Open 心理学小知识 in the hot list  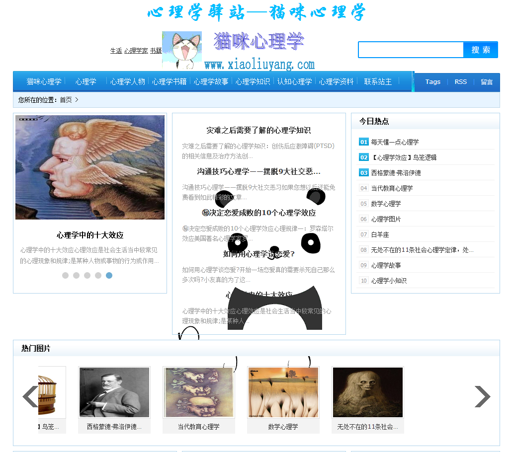[389, 281]
